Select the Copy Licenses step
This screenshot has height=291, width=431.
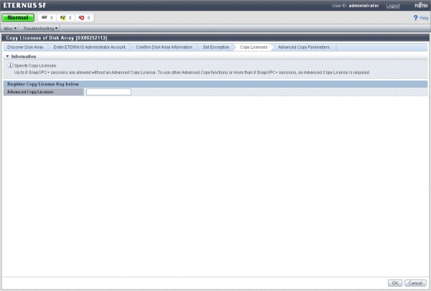coord(254,47)
